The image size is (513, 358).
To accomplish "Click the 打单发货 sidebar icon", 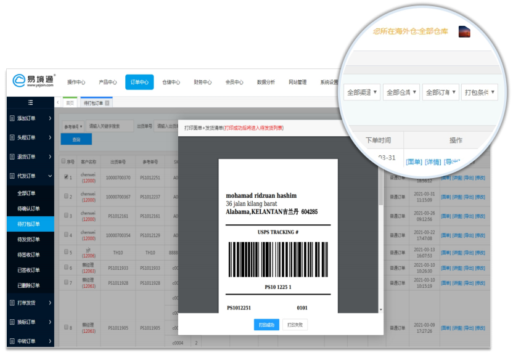I will 12,303.
